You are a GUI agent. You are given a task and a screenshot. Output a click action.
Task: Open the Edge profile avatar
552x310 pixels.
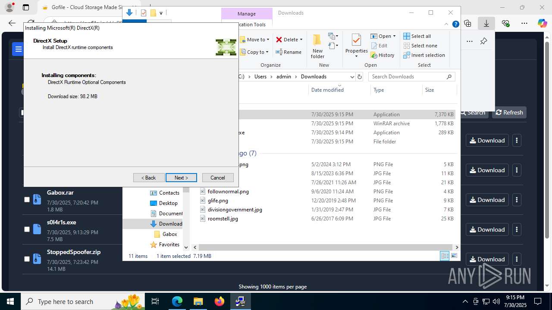coord(9,7)
